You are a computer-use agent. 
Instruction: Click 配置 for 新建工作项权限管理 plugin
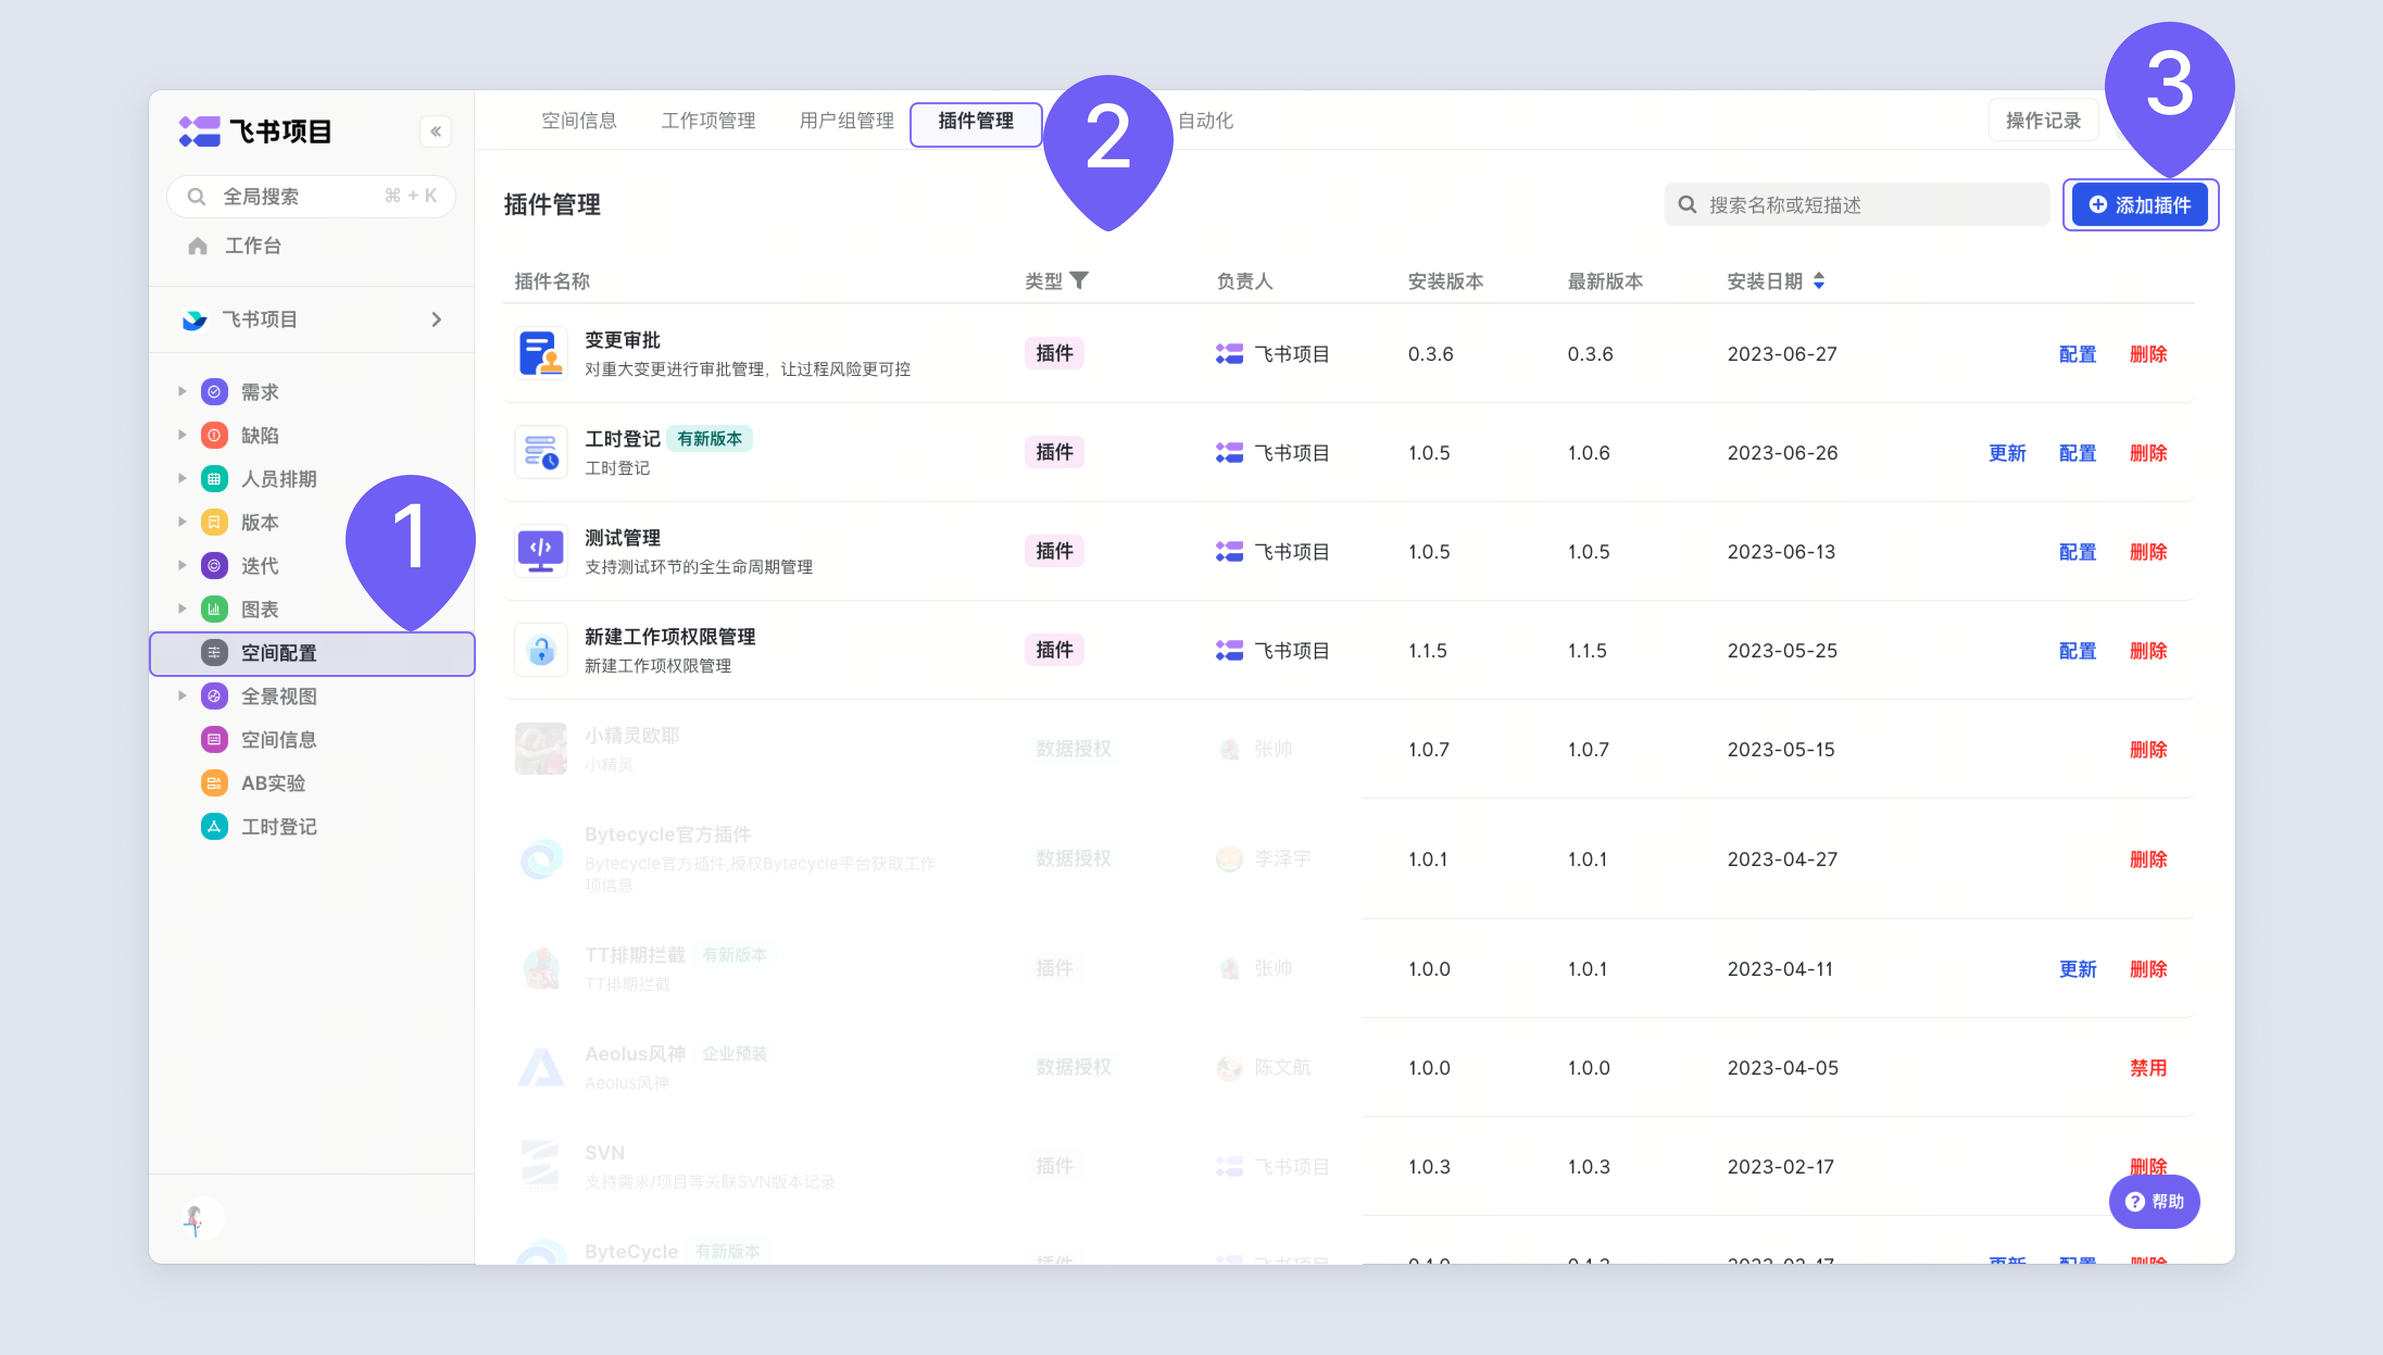[x=2078, y=650]
